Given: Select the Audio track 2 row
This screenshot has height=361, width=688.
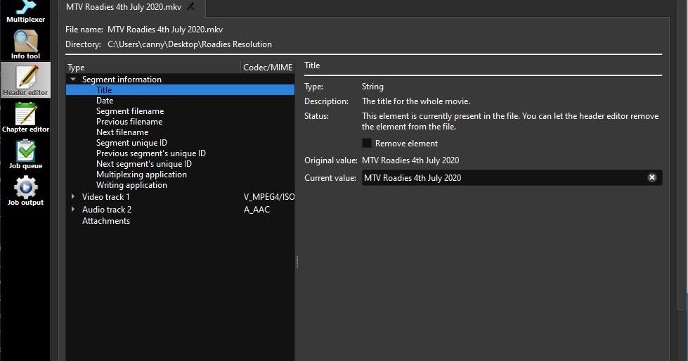Looking at the screenshot, I should click(180, 210).
